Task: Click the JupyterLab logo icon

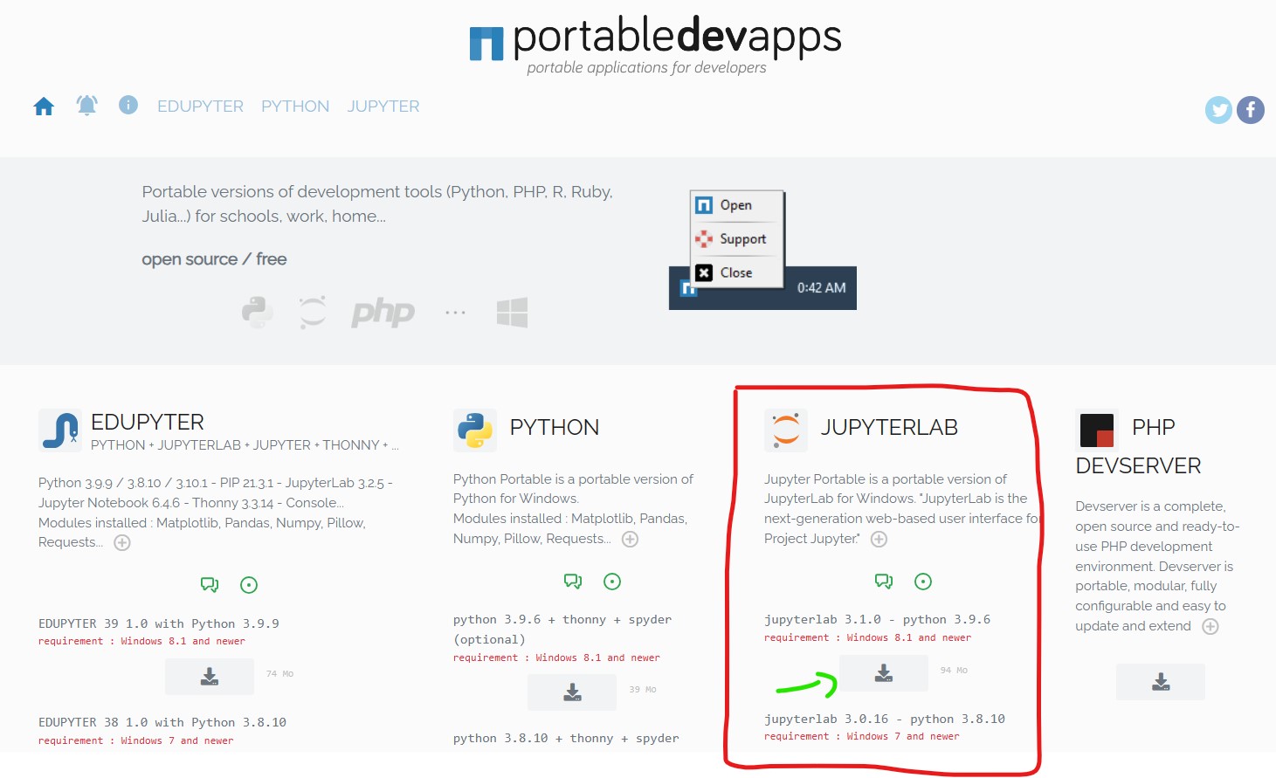Action: [785, 429]
